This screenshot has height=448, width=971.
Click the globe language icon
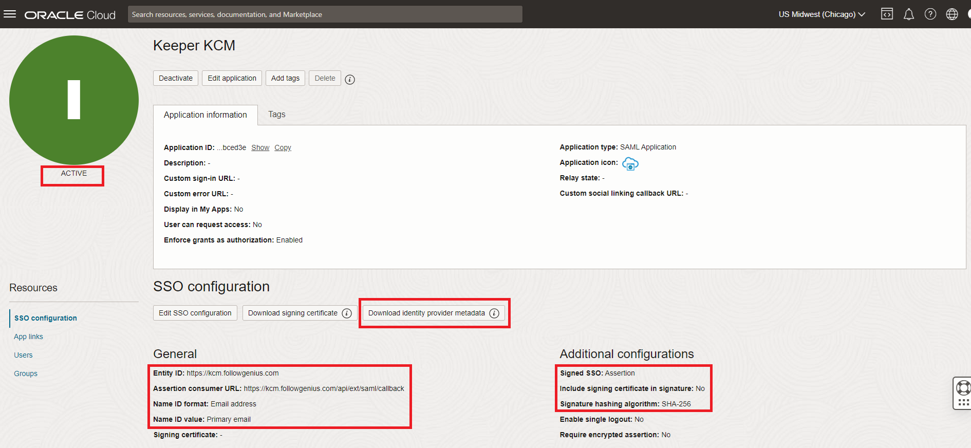pyautogui.click(x=951, y=14)
